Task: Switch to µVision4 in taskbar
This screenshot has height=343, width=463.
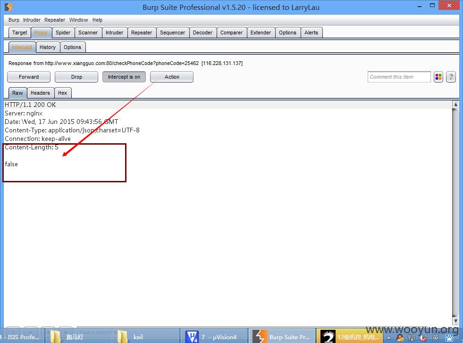Action: [x=214, y=336]
